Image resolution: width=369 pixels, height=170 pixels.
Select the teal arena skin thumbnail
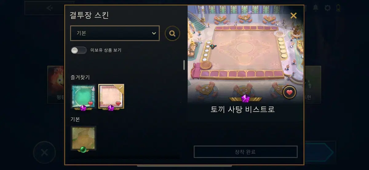tap(83, 97)
